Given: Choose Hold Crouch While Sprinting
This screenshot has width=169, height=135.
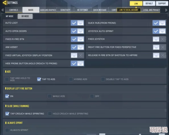Looking at the screenshot, I should pos(50,114).
